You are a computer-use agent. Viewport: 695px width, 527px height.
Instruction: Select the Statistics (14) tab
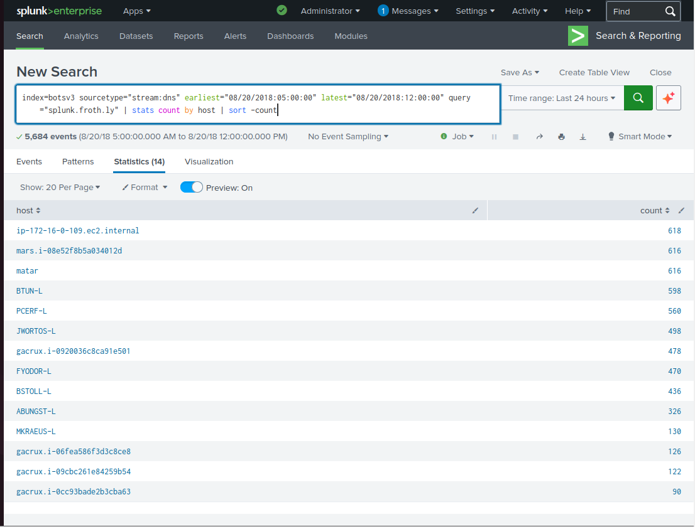click(x=139, y=161)
